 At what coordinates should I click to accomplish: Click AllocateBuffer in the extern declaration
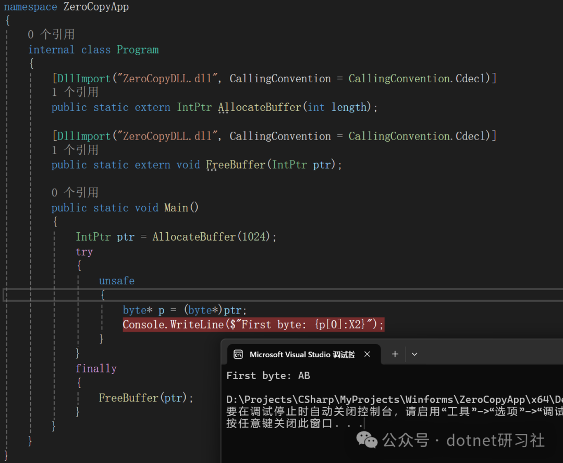point(259,107)
